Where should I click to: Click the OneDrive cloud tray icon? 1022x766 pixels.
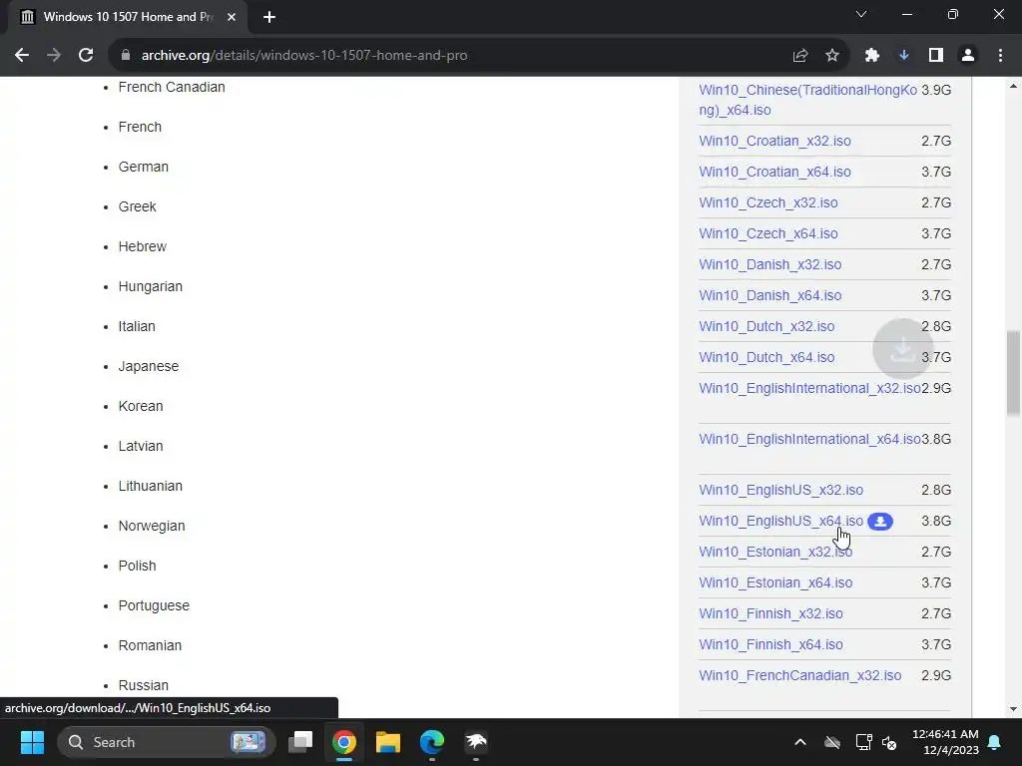pos(832,742)
